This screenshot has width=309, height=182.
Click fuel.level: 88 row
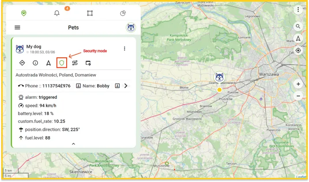(34, 138)
